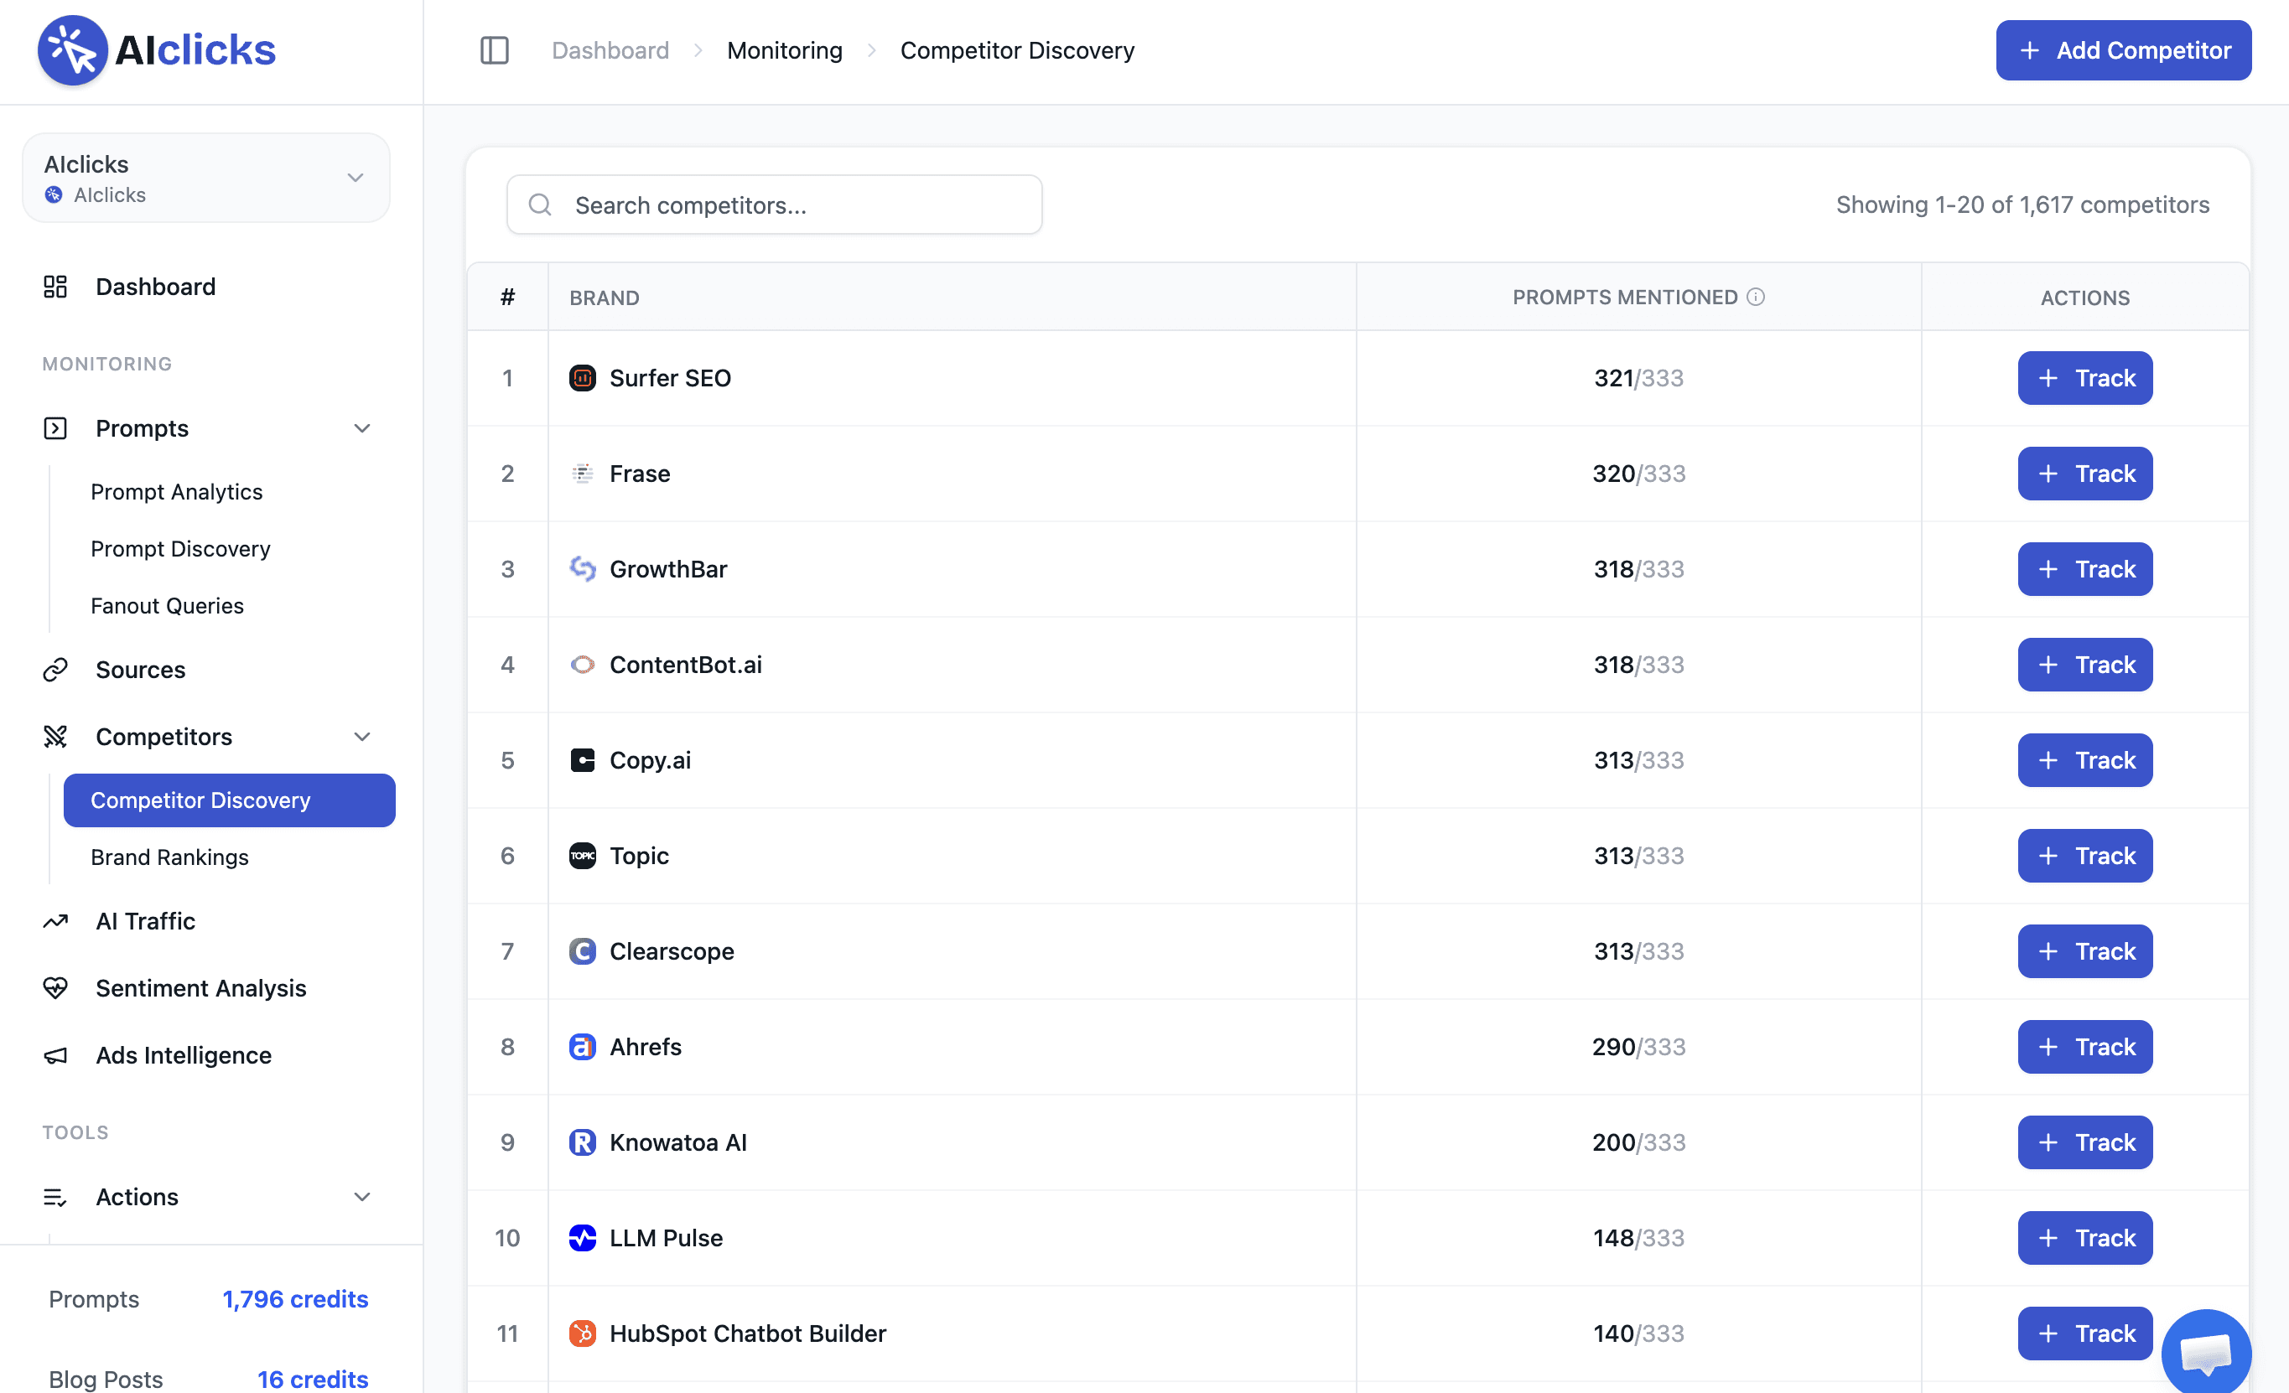The image size is (2289, 1393).
Task: Click the AIclicks logo
Action: (156, 50)
